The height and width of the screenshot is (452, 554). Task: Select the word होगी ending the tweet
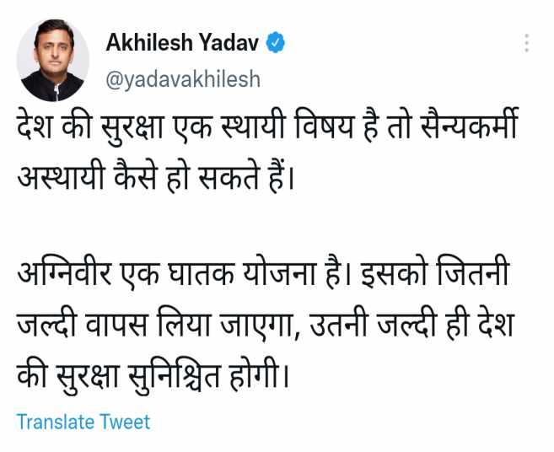pos(254,375)
